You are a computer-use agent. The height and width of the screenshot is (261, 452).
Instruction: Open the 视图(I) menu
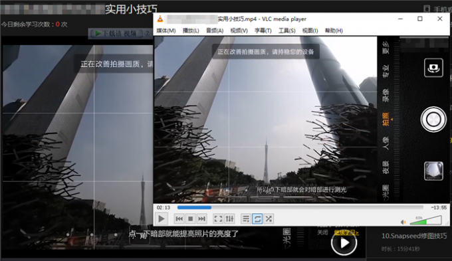click(x=310, y=31)
